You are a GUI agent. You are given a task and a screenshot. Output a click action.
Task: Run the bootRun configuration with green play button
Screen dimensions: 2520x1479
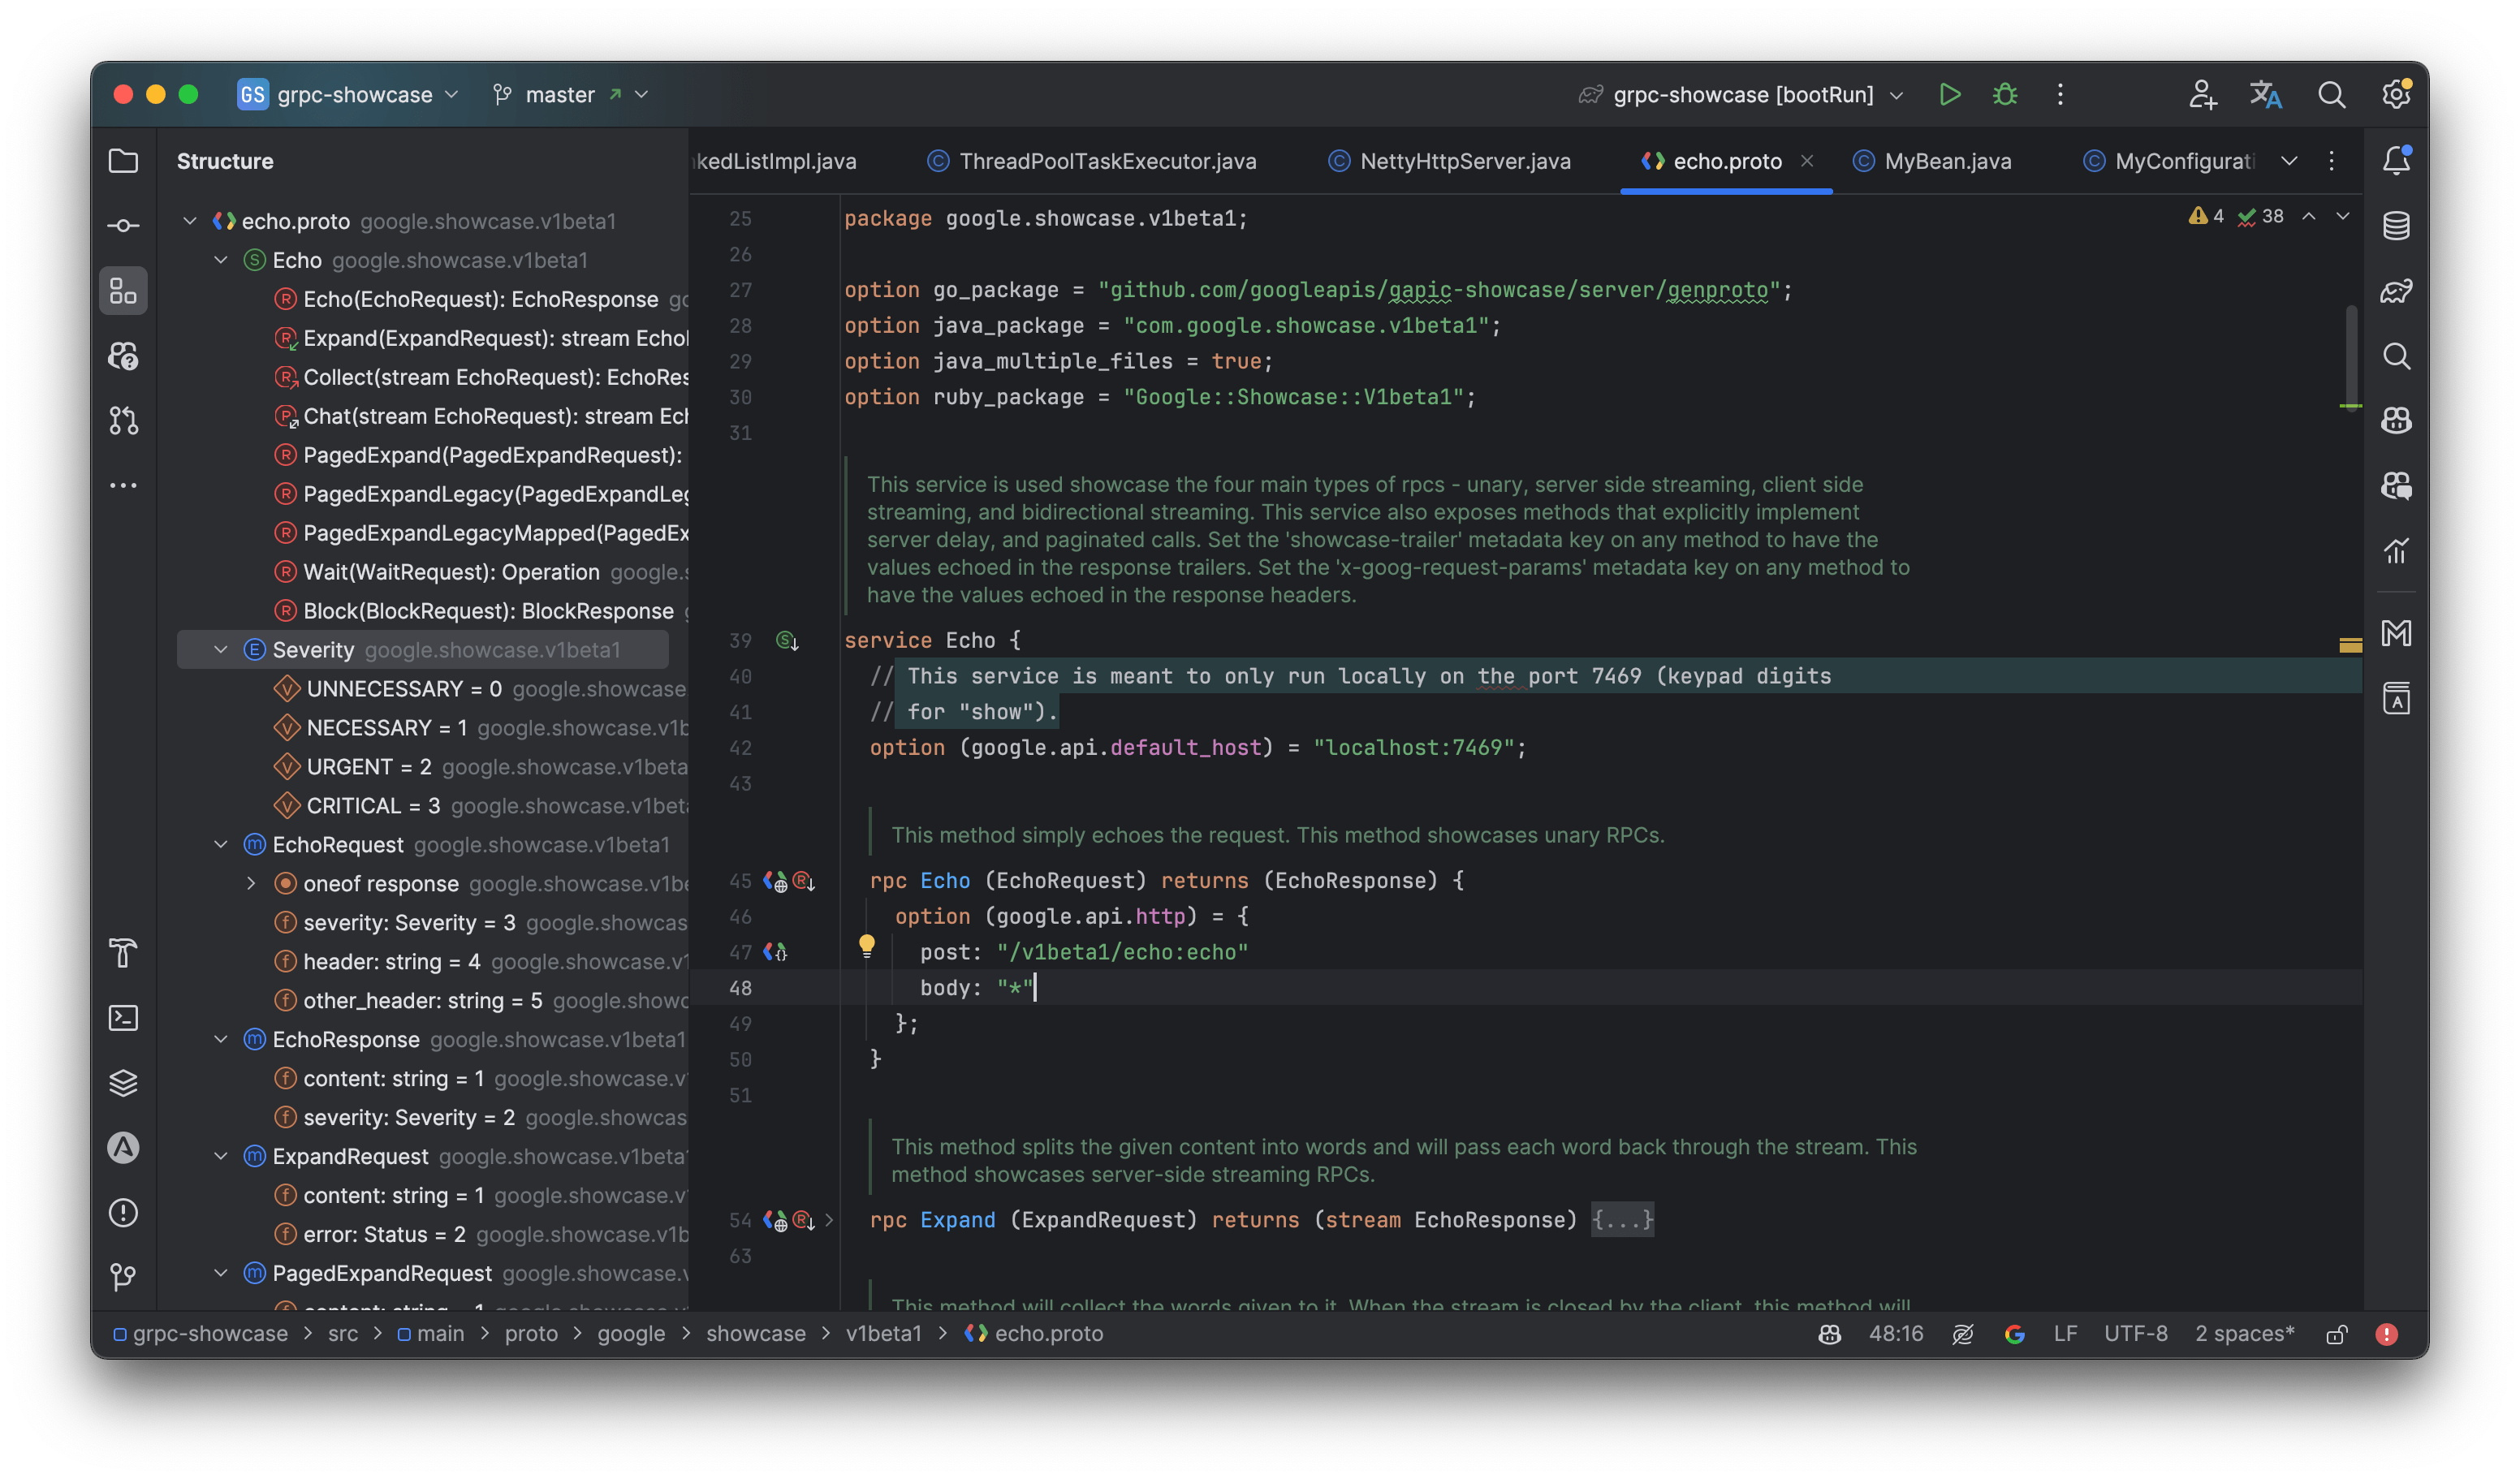pyautogui.click(x=1949, y=94)
